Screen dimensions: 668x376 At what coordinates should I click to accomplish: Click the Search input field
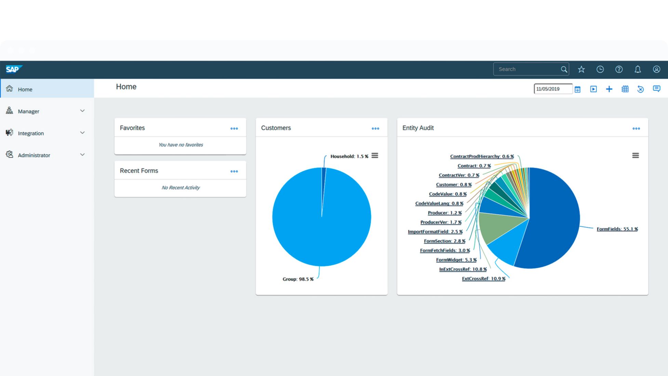point(526,69)
